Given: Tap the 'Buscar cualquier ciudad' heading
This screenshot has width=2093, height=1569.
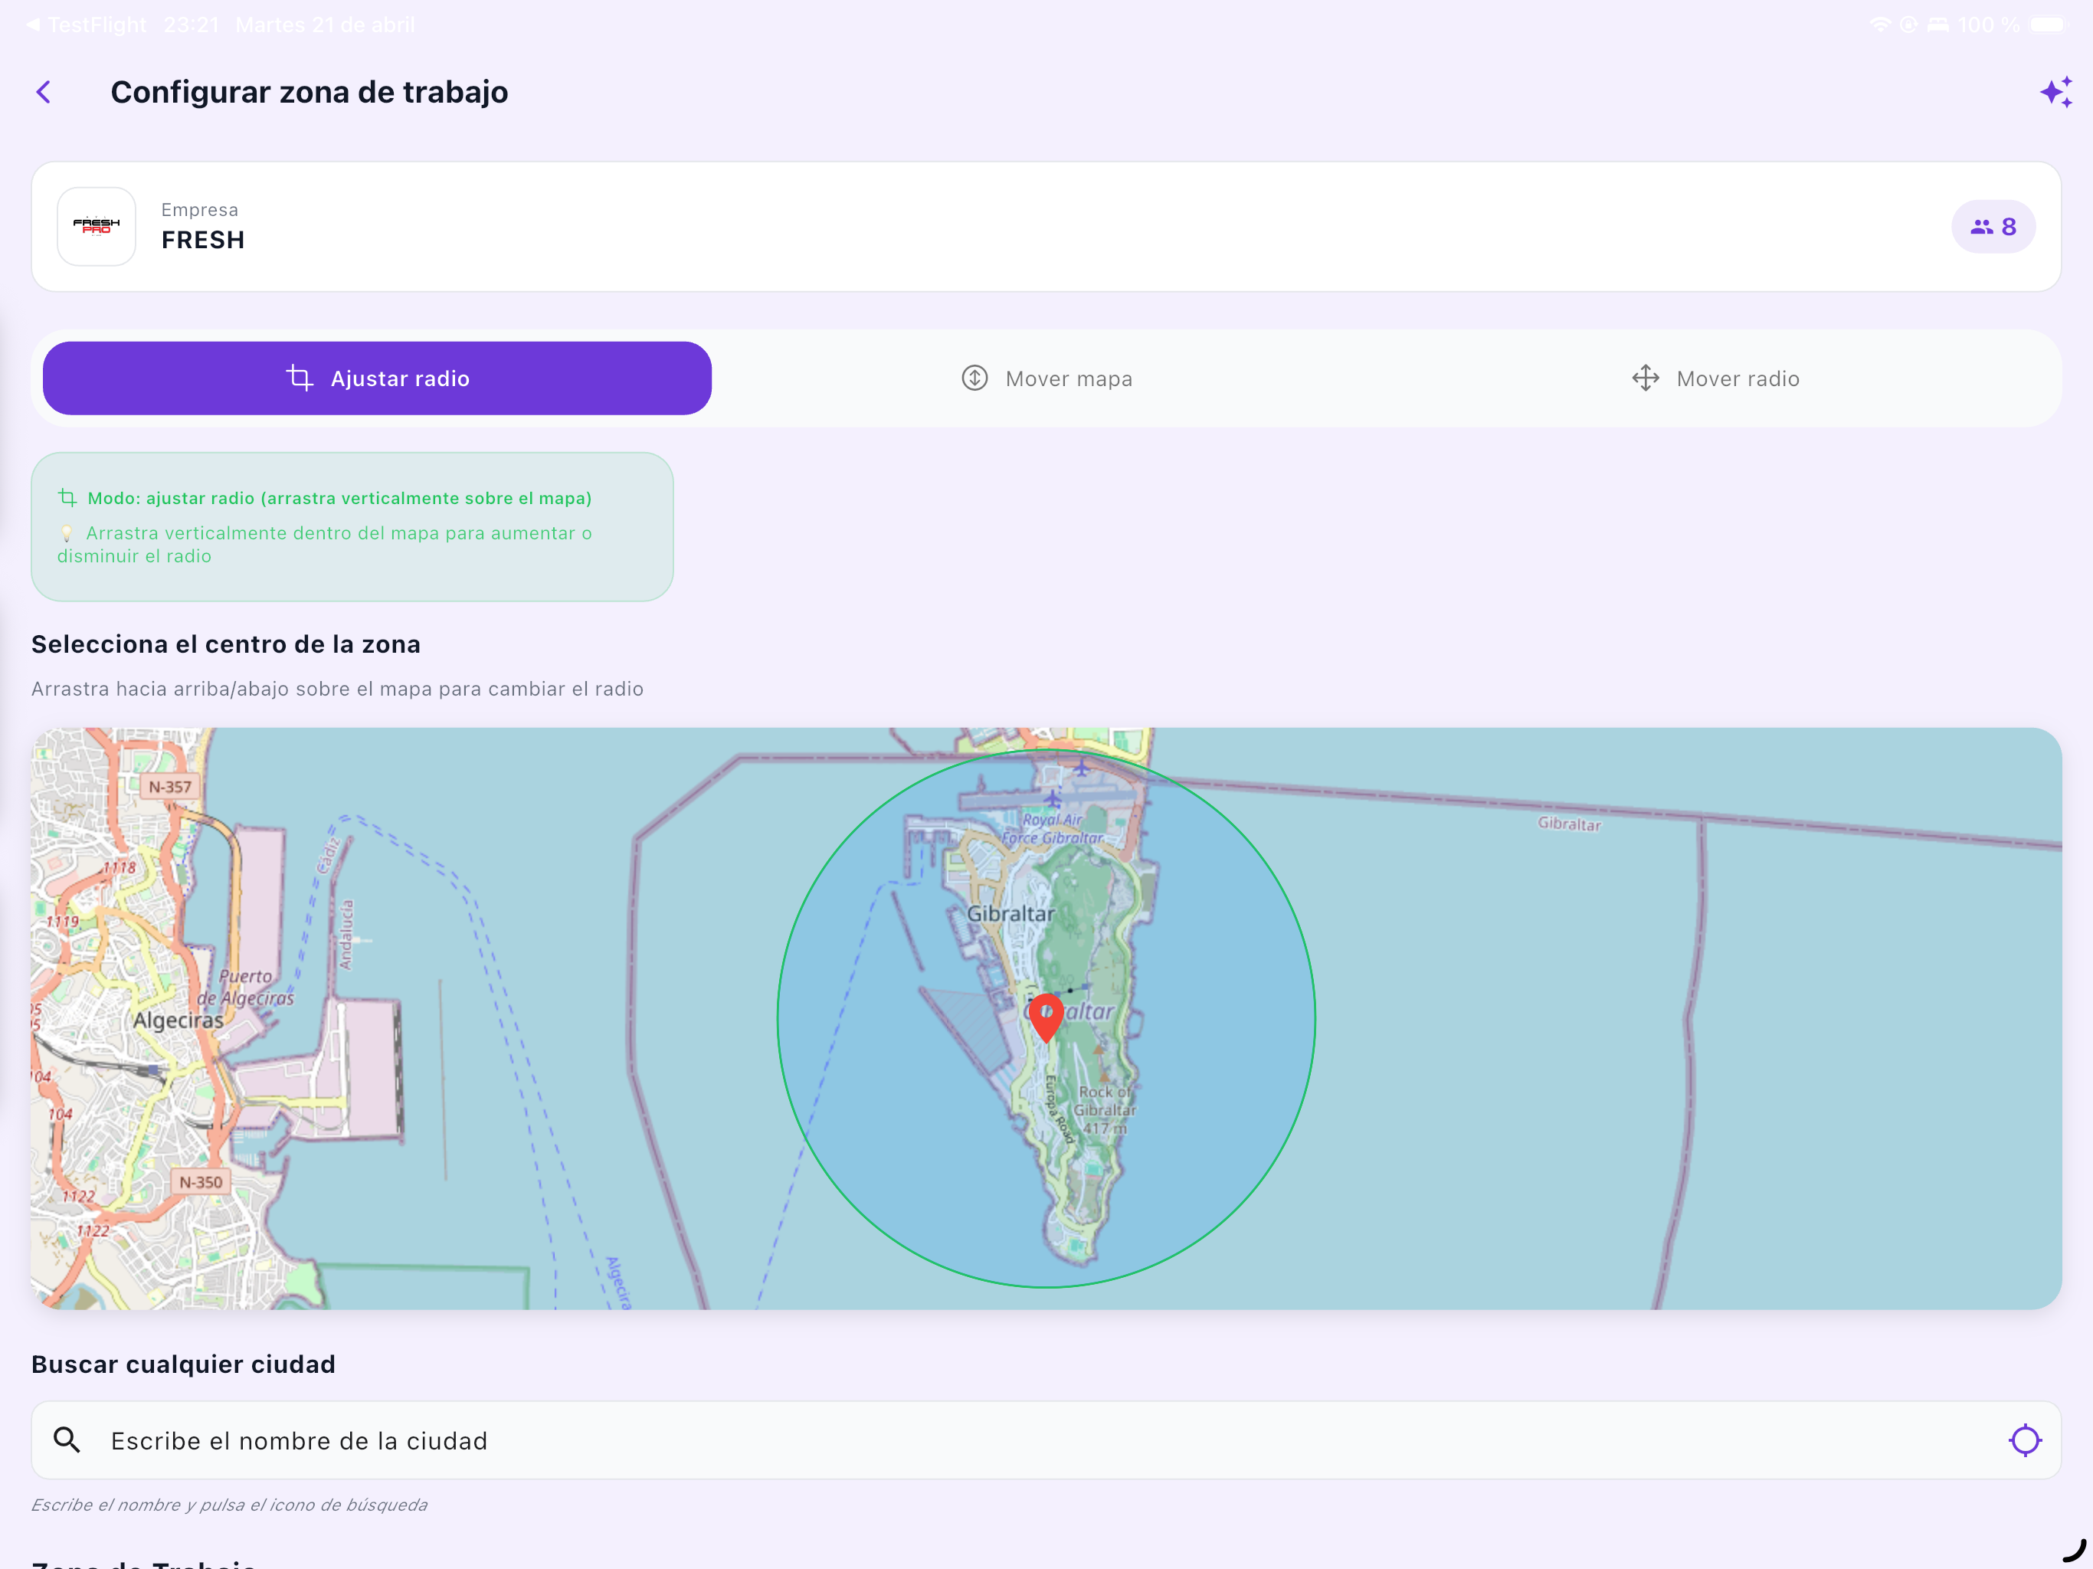Looking at the screenshot, I should 184,1364.
